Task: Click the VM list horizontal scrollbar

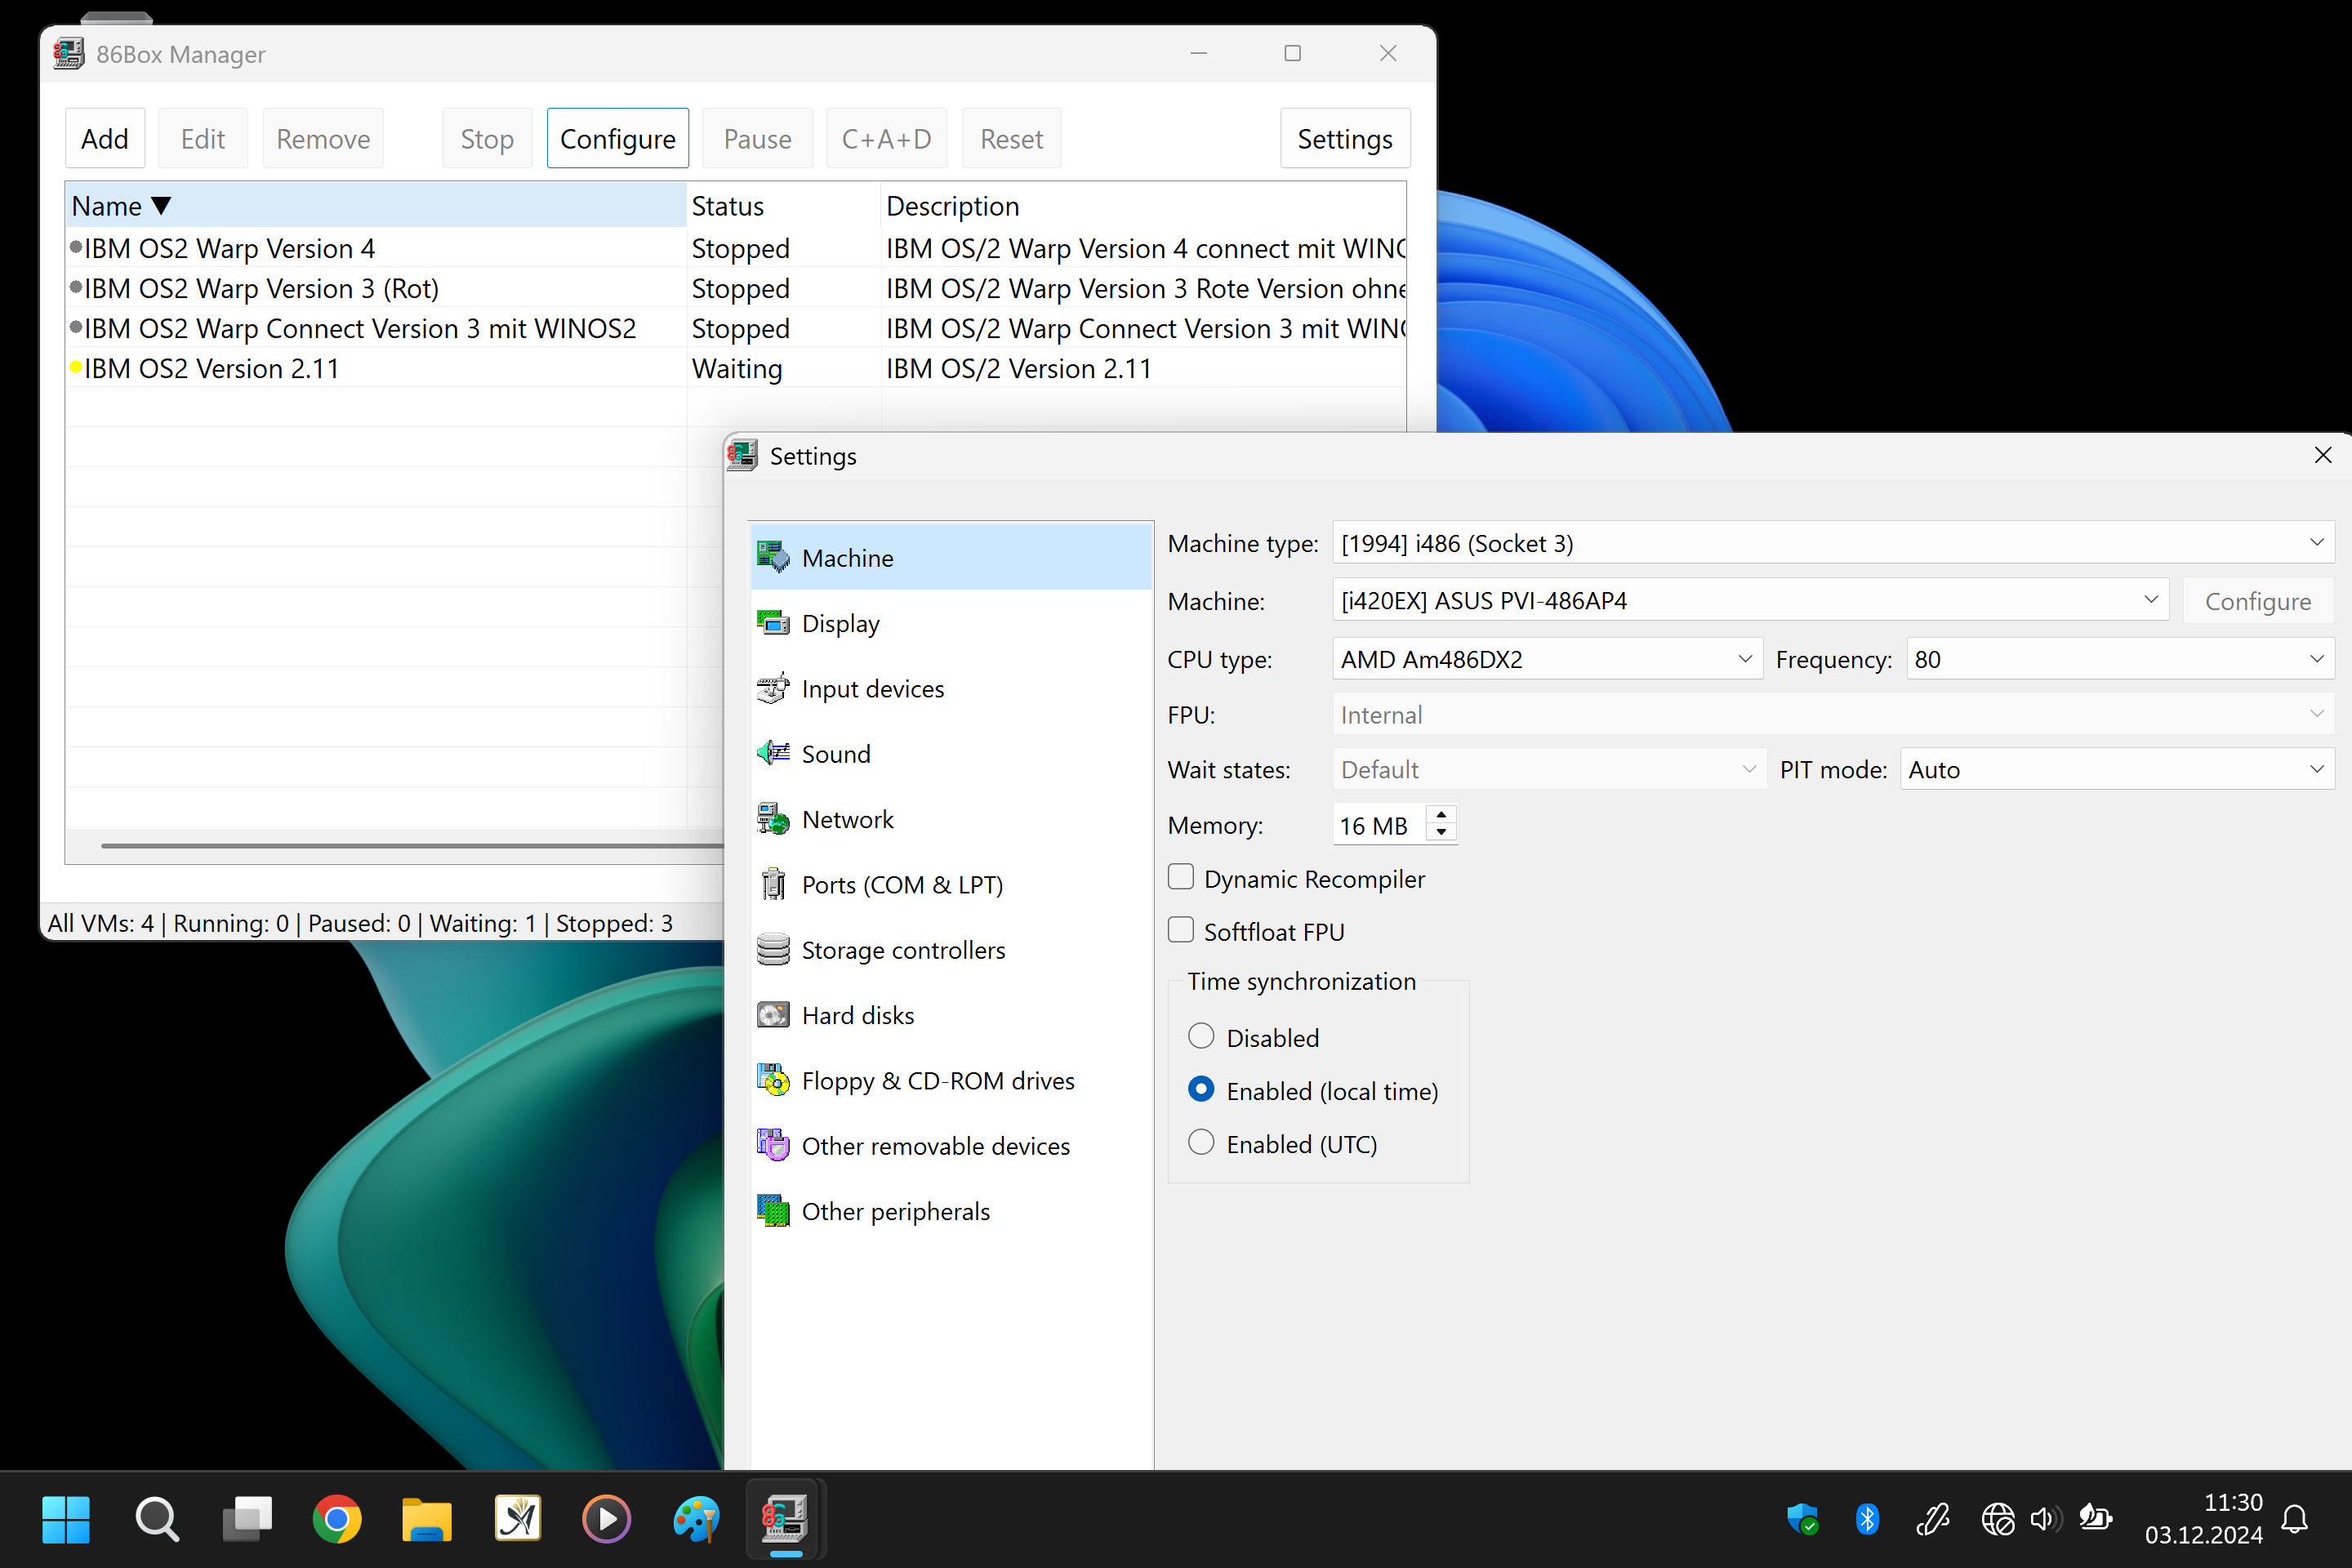Action: 411,846
